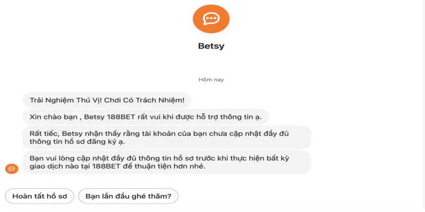Click the white speech bubble in the header avatar
Screen dimensions: 425x212
(211, 19)
